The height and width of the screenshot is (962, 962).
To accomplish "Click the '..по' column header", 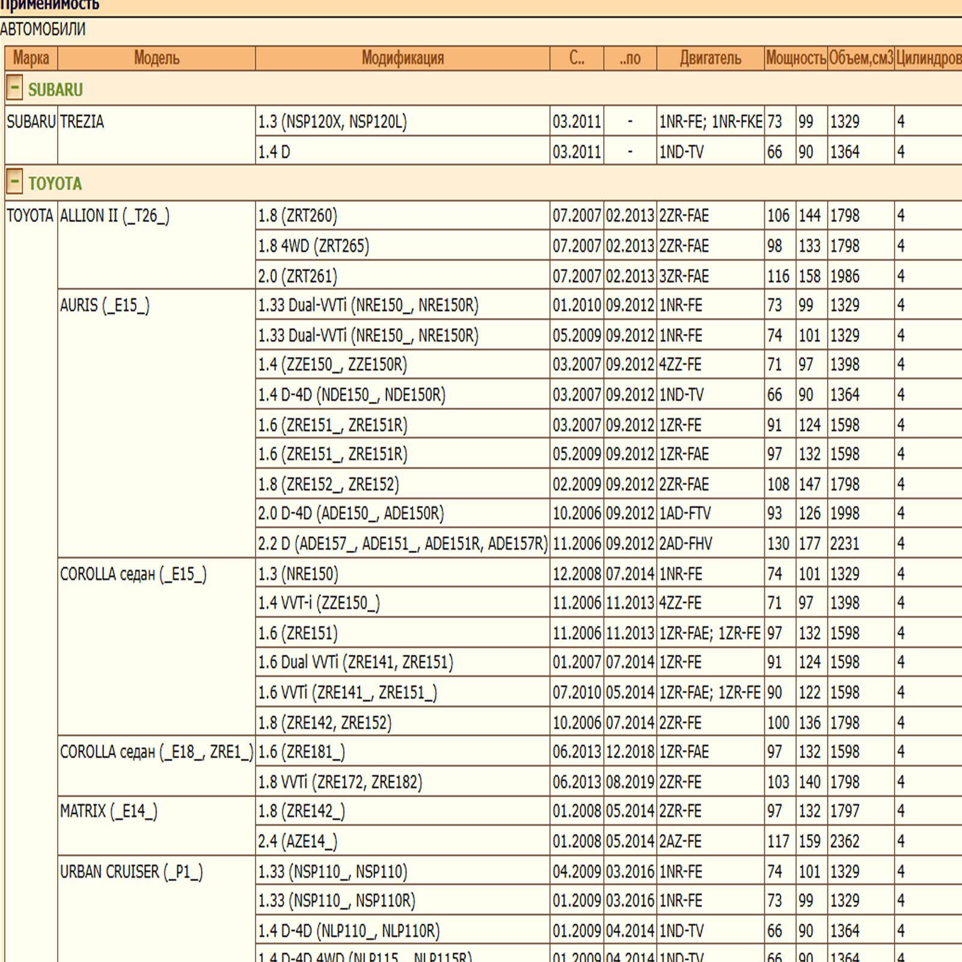I will (x=630, y=58).
